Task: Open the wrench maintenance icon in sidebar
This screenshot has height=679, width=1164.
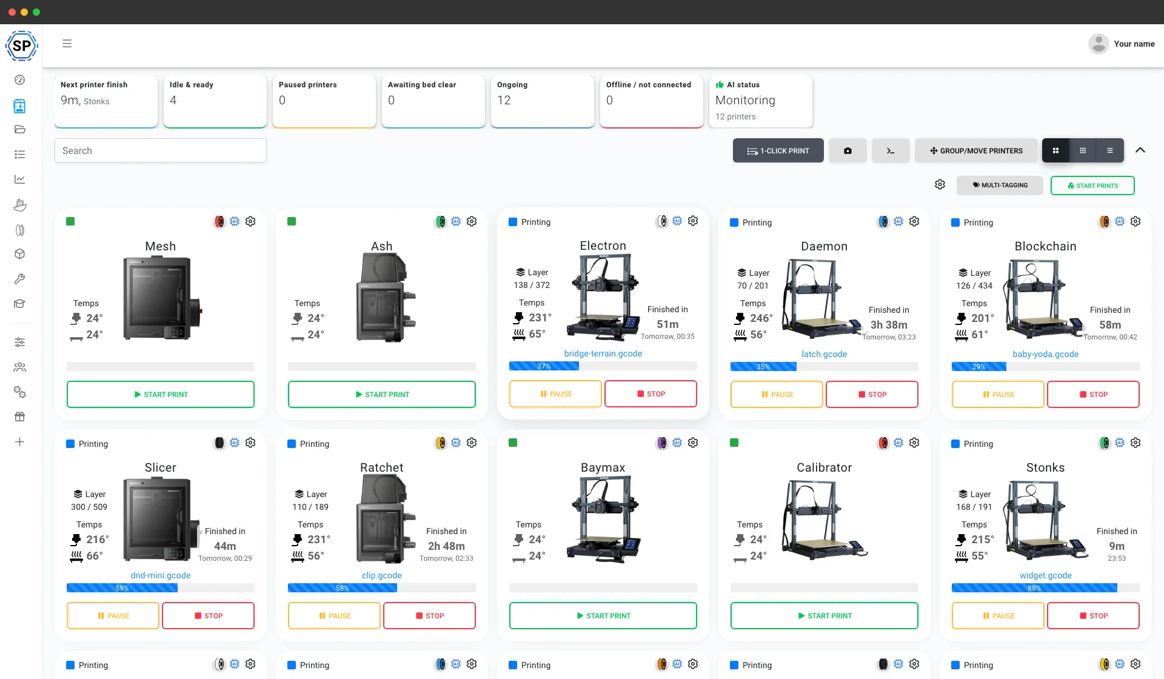Action: [x=20, y=279]
